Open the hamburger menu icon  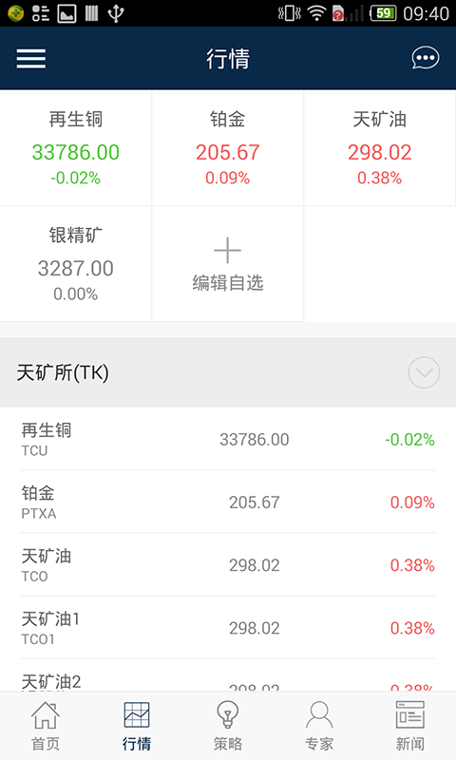[31, 59]
